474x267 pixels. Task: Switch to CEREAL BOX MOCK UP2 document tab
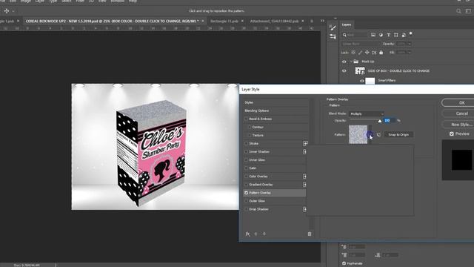(112, 21)
